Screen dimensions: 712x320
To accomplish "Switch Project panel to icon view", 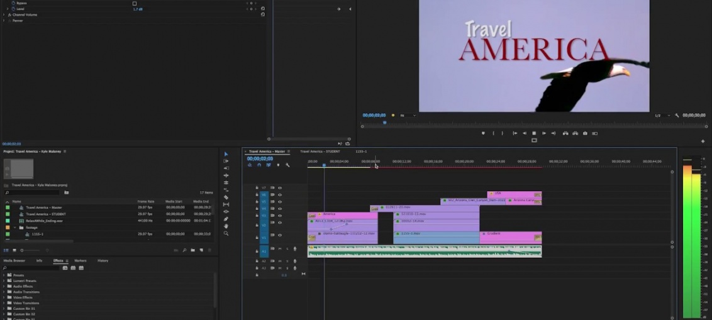I will click(x=14, y=250).
